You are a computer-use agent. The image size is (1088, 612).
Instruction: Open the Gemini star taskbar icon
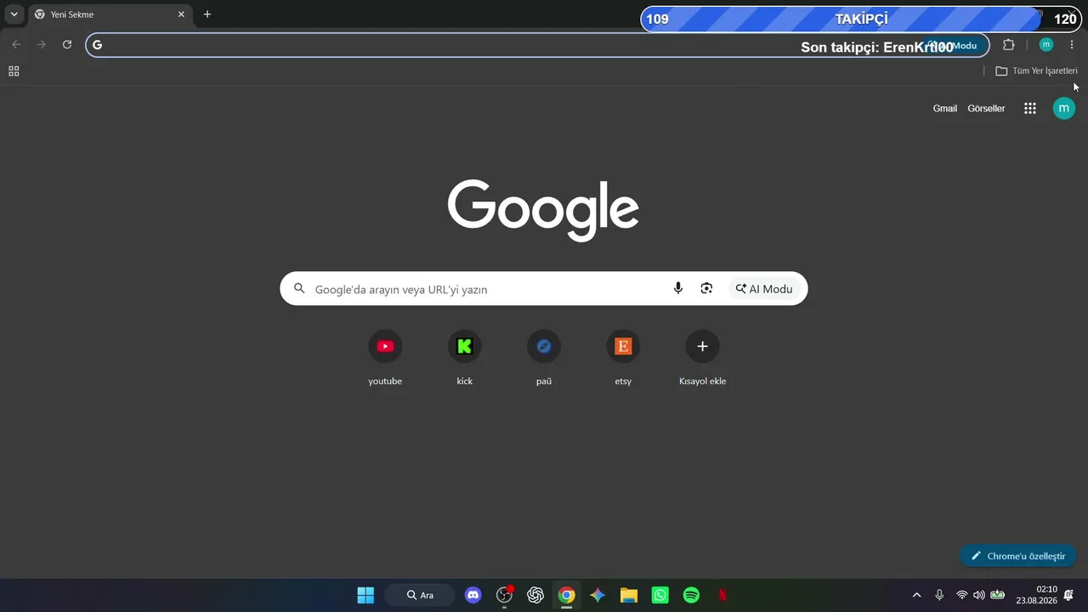pyautogui.click(x=598, y=595)
